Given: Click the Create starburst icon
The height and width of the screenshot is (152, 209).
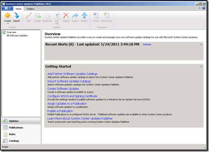Looking at the screenshot, I should (x=7, y=16).
